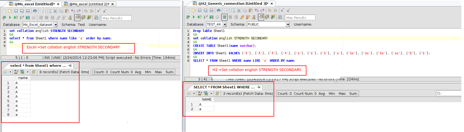Click cell 'A' in row 1 of H2 results
Image resolution: width=464 pixels, height=132 pixels.
click(206, 104)
